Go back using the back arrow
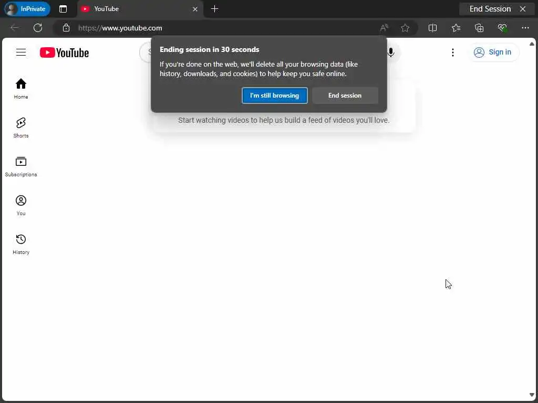Screen dimensions: 538x403 point(14,28)
